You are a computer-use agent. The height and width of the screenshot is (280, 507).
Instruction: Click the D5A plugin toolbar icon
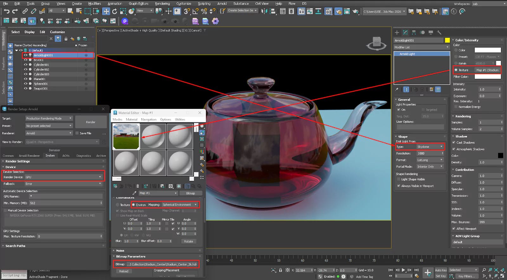pyautogui.click(x=195, y=21)
